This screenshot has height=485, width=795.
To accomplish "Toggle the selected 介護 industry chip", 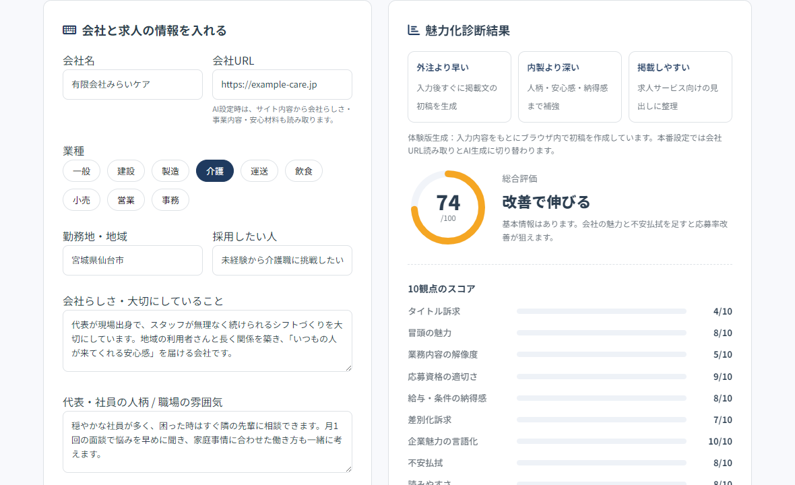I will click(x=215, y=171).
